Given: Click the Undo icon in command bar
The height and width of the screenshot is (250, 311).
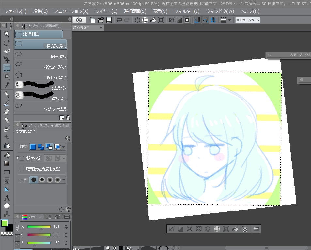Looking at the screenshot, I should point(119,20).
